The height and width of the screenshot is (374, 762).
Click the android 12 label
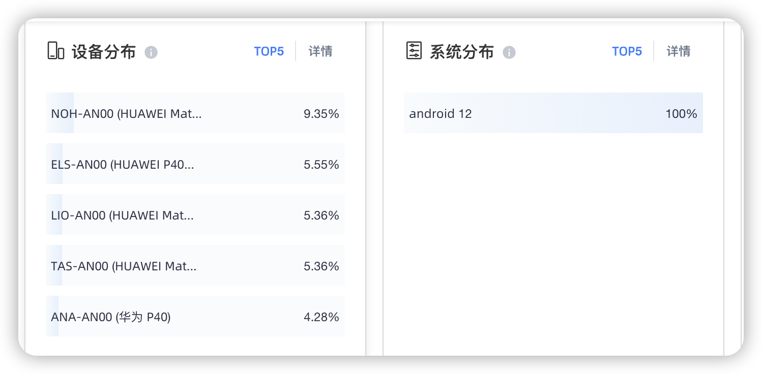441,113
